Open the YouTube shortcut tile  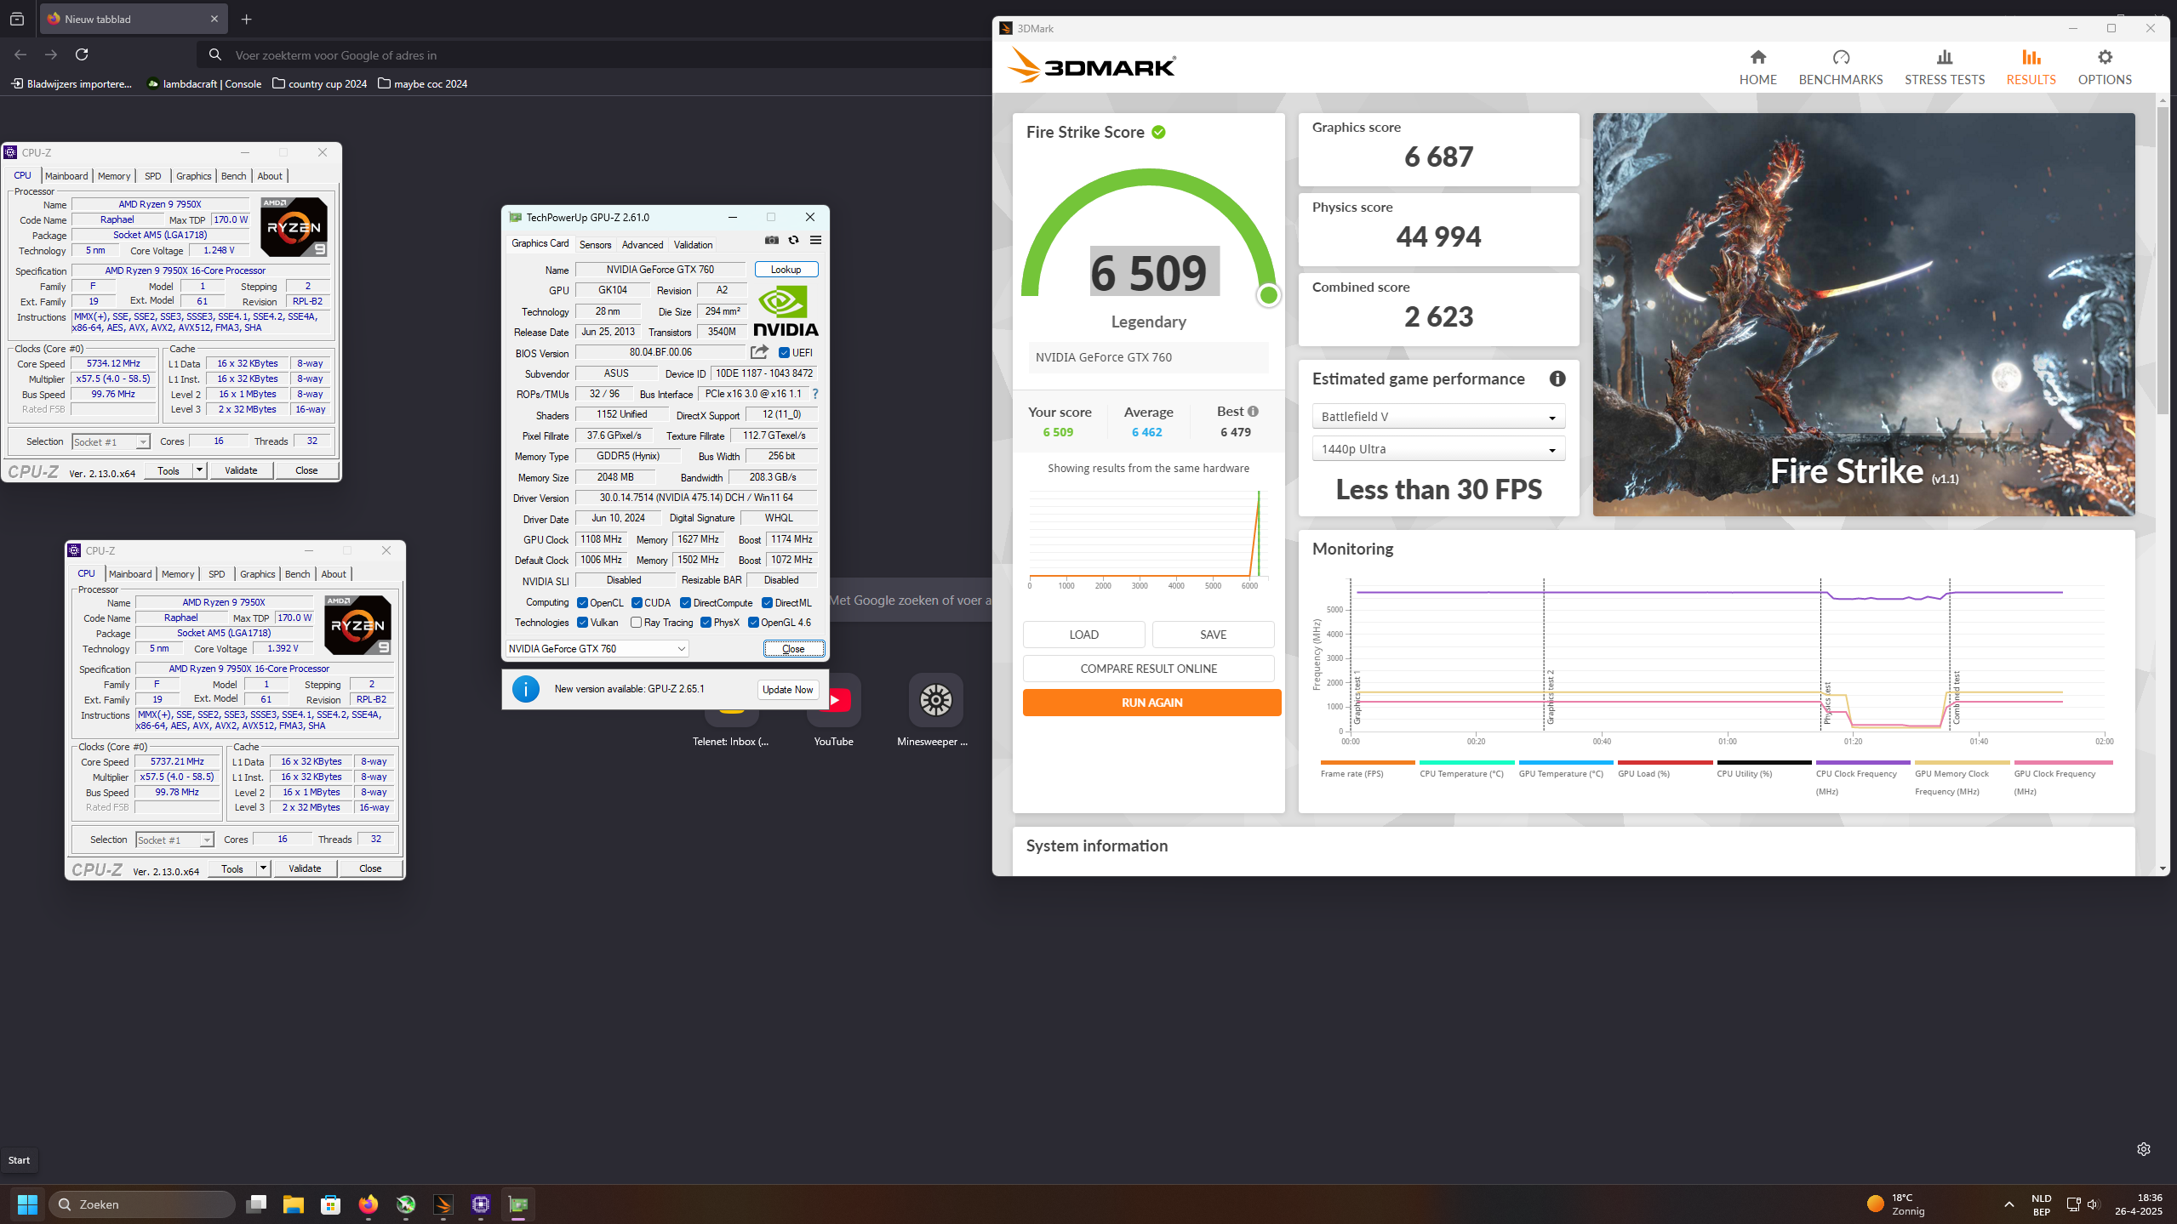tap(833, 711)
